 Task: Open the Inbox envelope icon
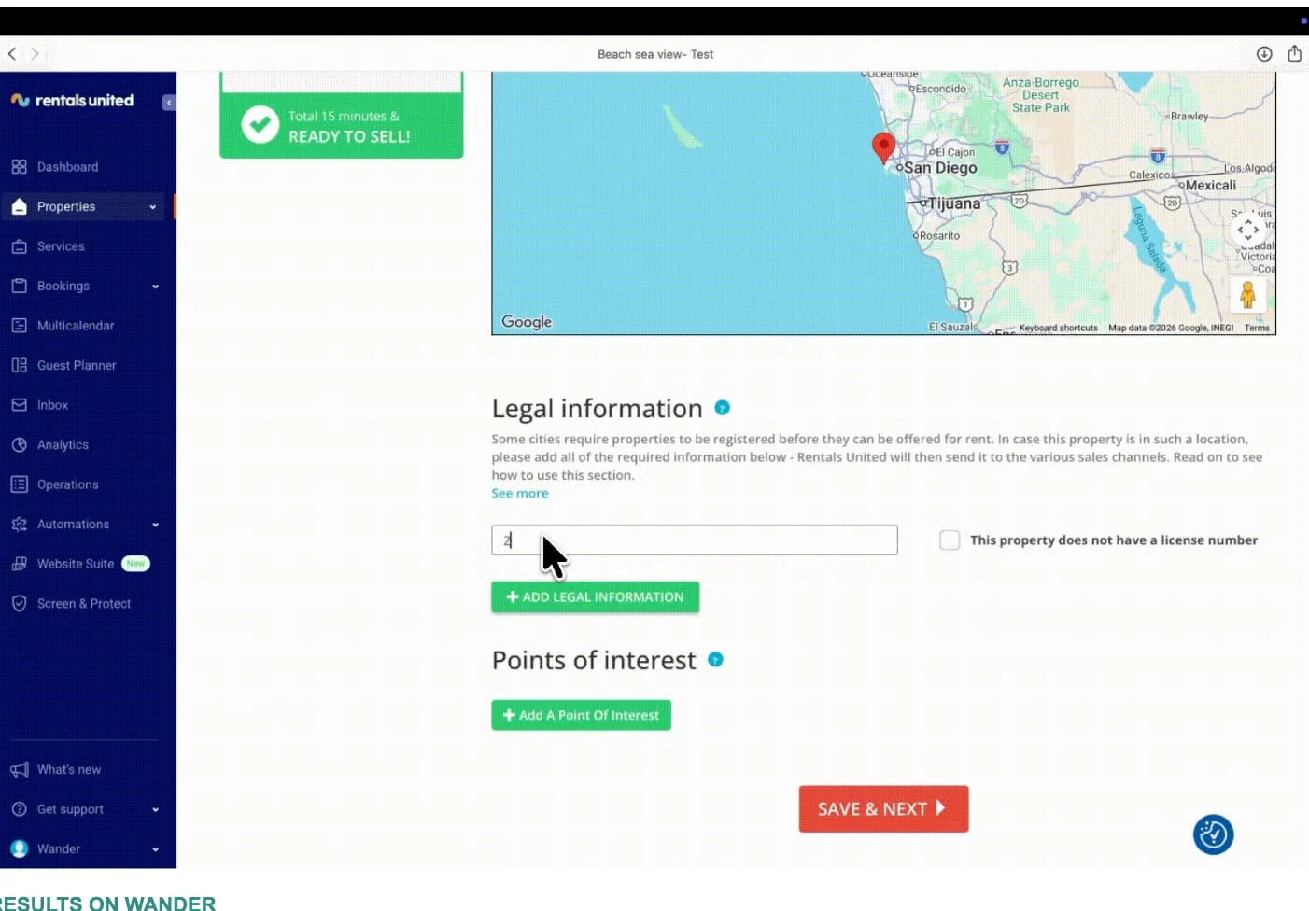[19, 405]
